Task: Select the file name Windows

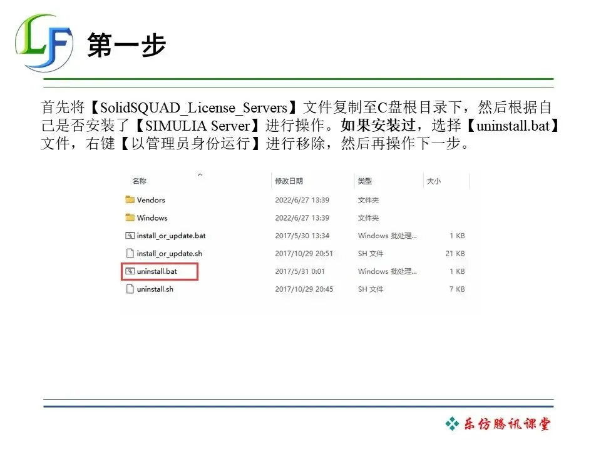Action: click(152, 217)
